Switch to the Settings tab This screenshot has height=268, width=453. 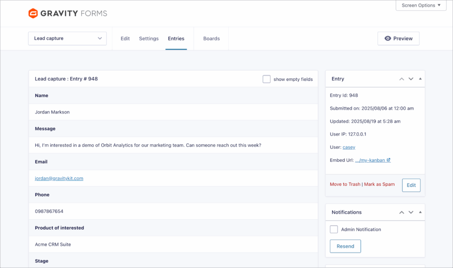[149, 38]
